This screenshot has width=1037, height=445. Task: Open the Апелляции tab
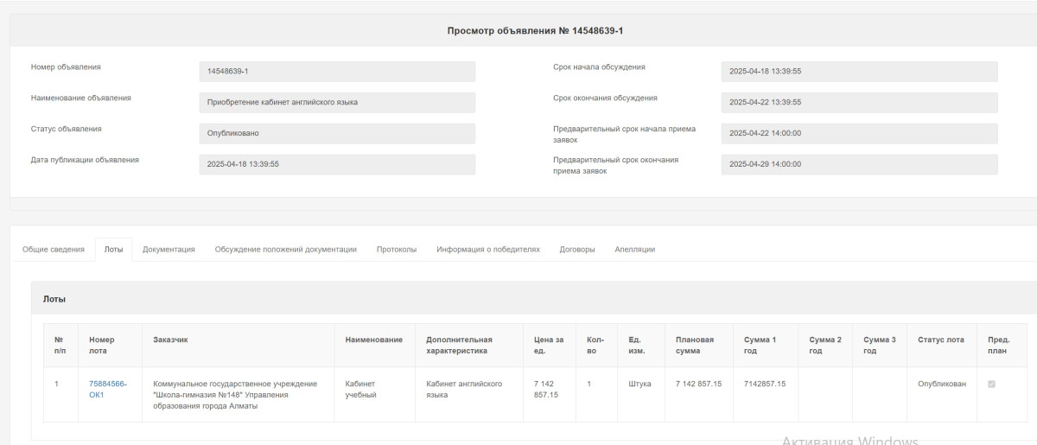(x=634, y=249)
